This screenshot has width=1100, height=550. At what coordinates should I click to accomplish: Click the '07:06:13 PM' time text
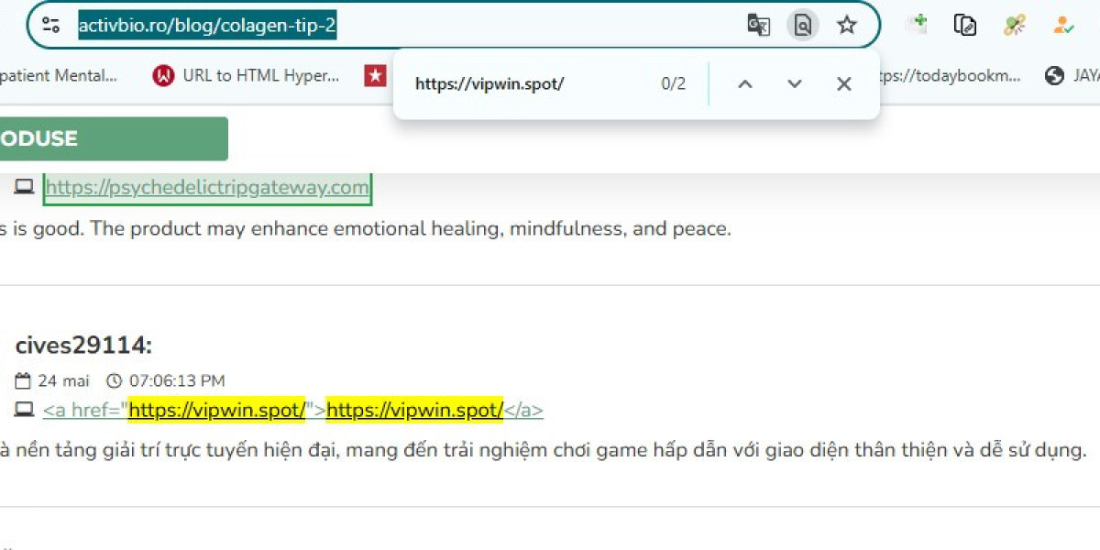click(x=176, y=380)
